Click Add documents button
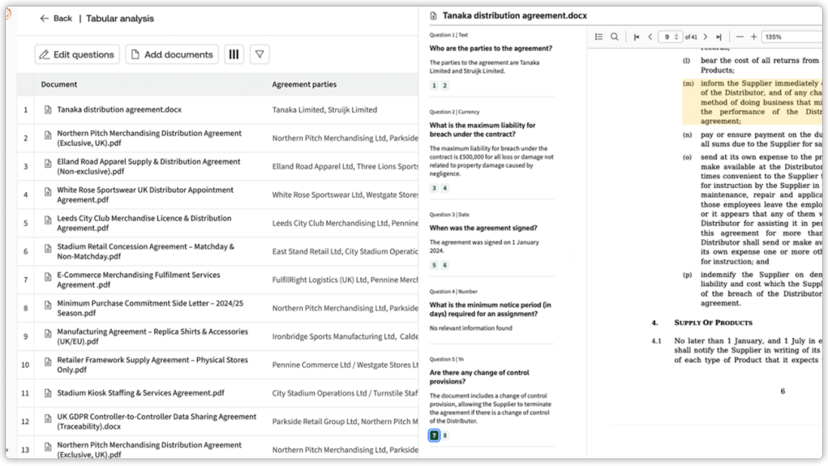Image resolution: width=828 pixels, height=466 pixels. pos(172,54)
